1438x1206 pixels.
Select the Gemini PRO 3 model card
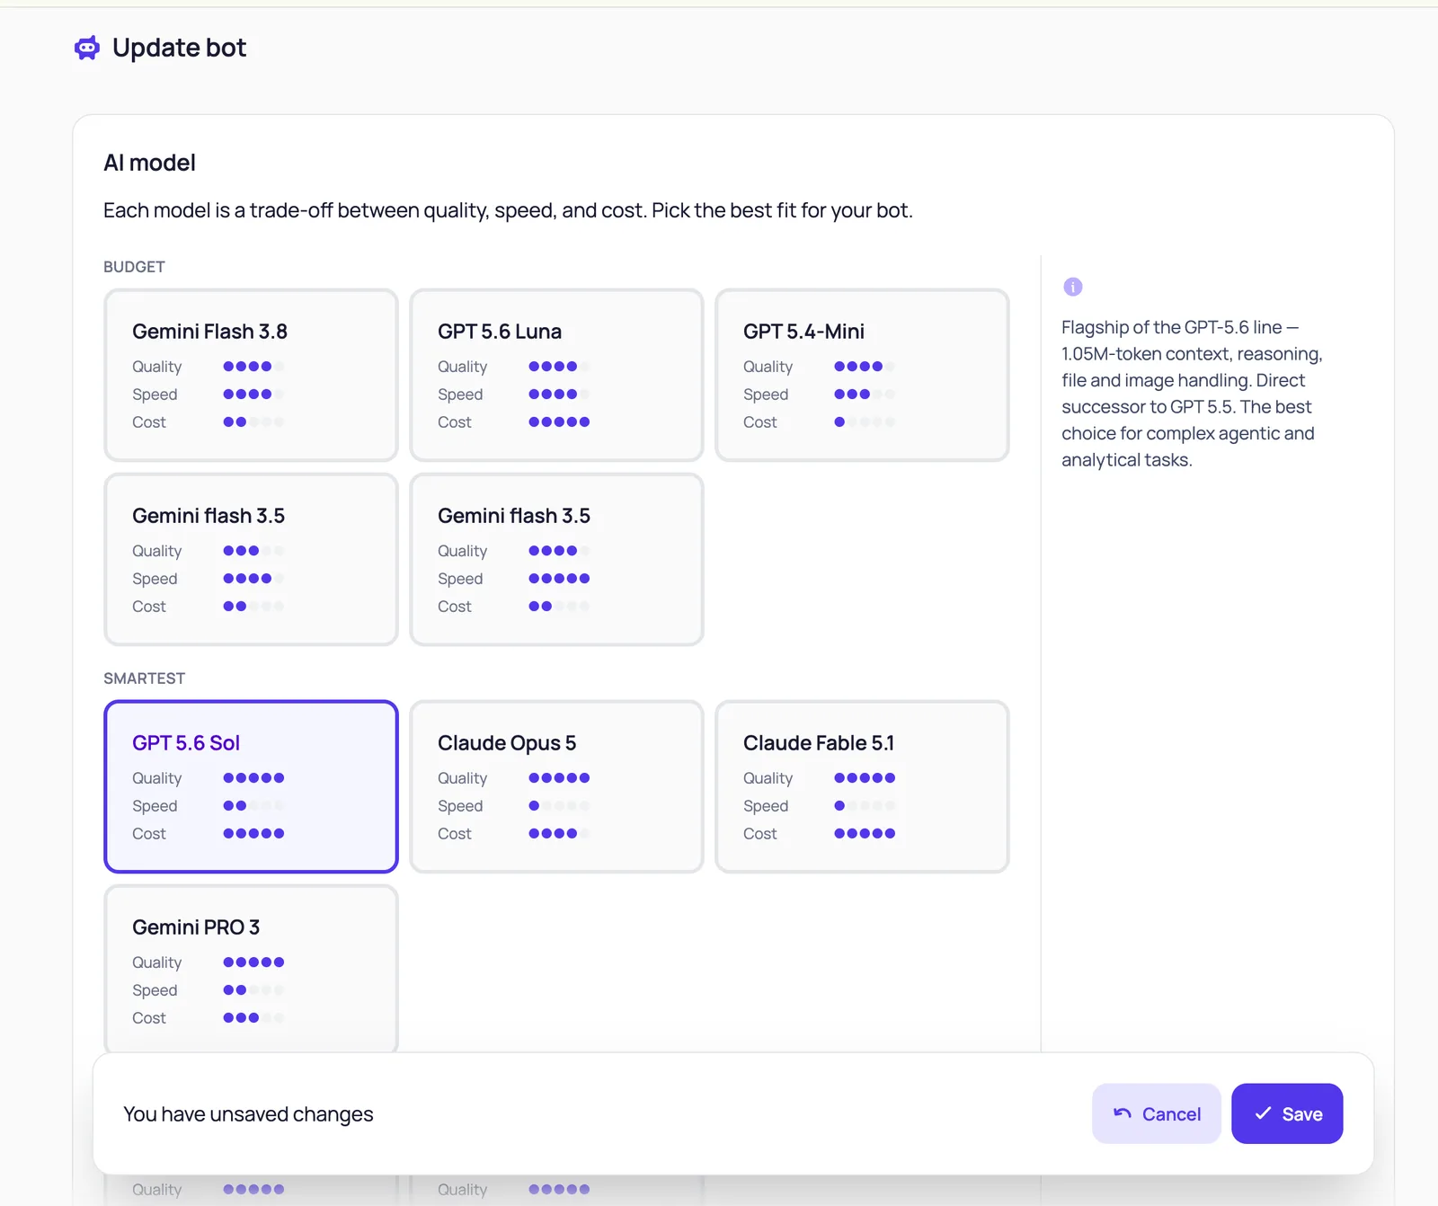pyautogui.click(x=251, y=969)
